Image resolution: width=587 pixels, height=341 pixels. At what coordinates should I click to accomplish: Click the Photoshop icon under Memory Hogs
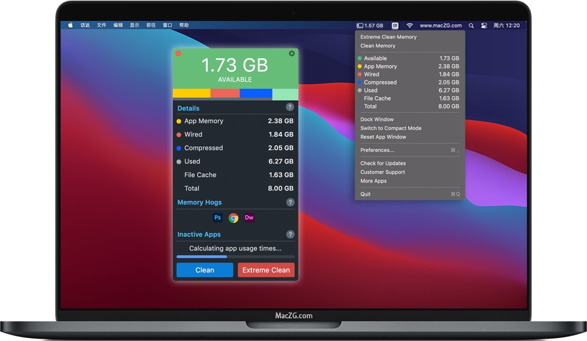(218, 218)
